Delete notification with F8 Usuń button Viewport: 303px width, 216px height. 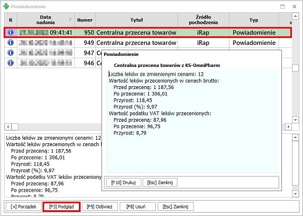137,207
